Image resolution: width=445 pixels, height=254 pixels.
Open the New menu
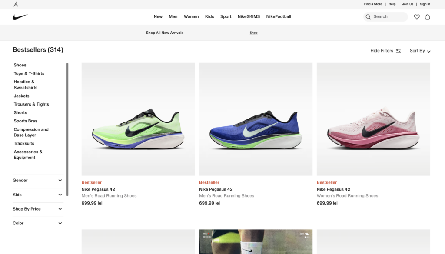[x=158, y=16]
